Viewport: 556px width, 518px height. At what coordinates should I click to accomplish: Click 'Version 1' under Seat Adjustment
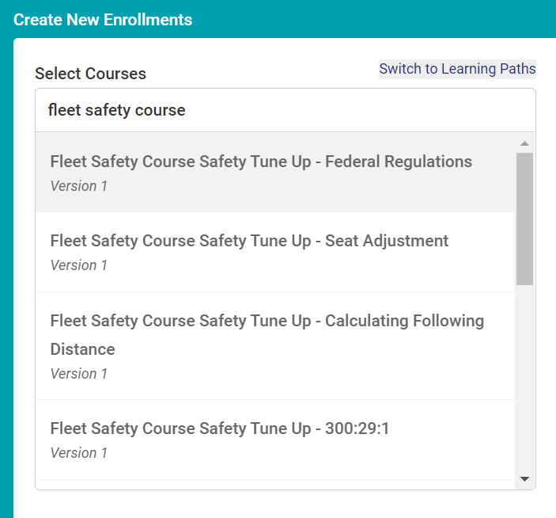coord(79,265)
